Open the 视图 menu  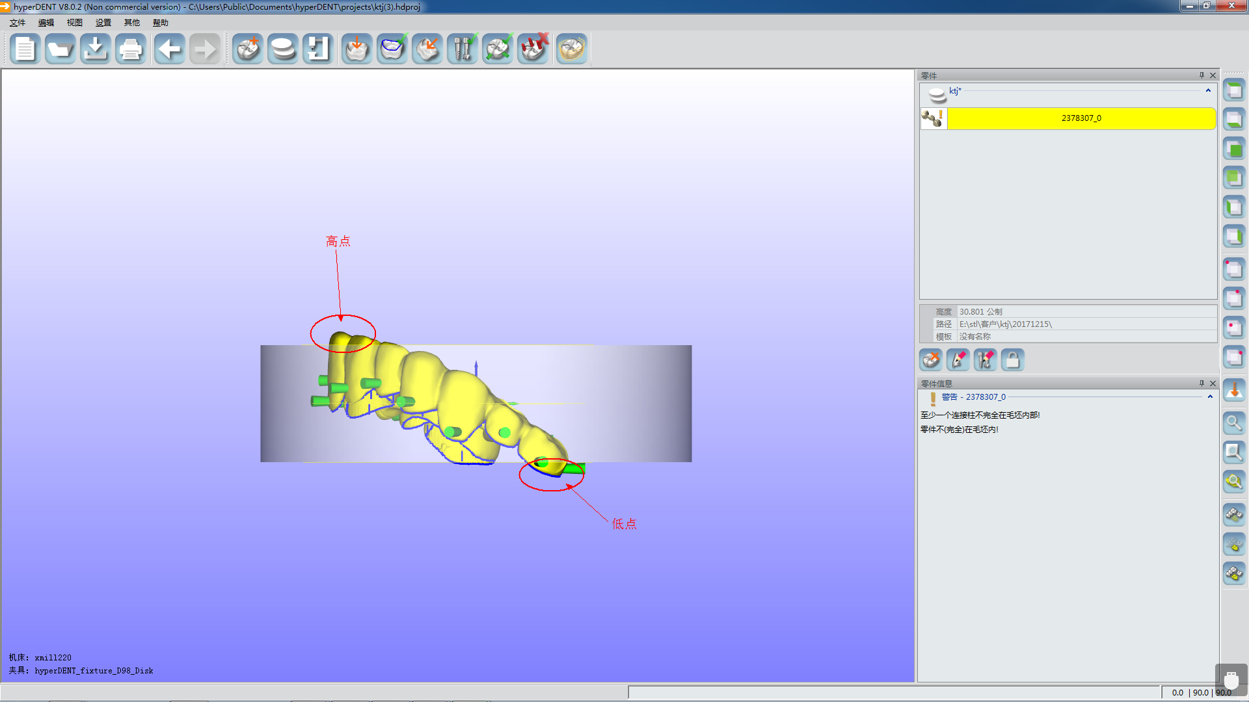click(75, 23)
